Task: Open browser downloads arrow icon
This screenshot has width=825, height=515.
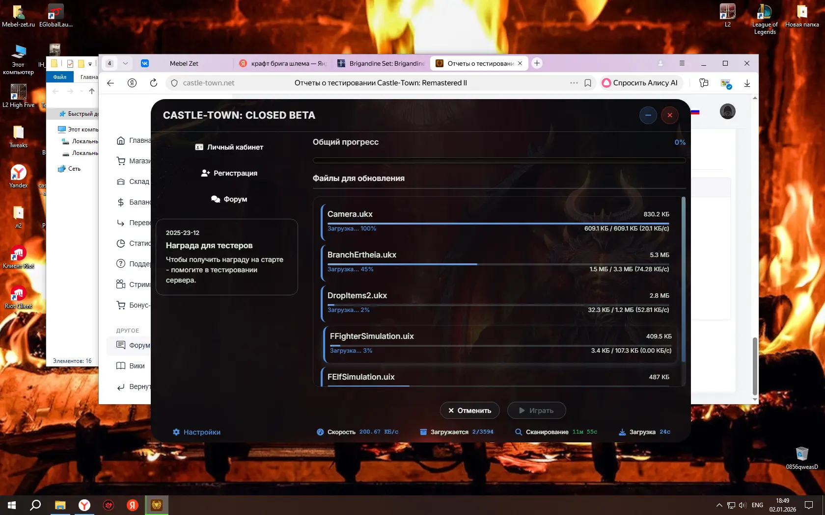Action: [747, 83]
